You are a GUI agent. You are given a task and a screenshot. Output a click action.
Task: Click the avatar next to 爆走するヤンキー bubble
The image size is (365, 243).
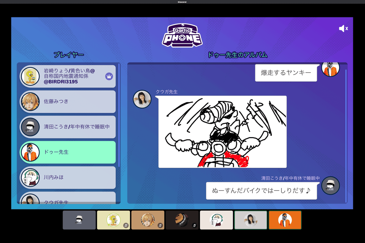[x=330, y=69]
